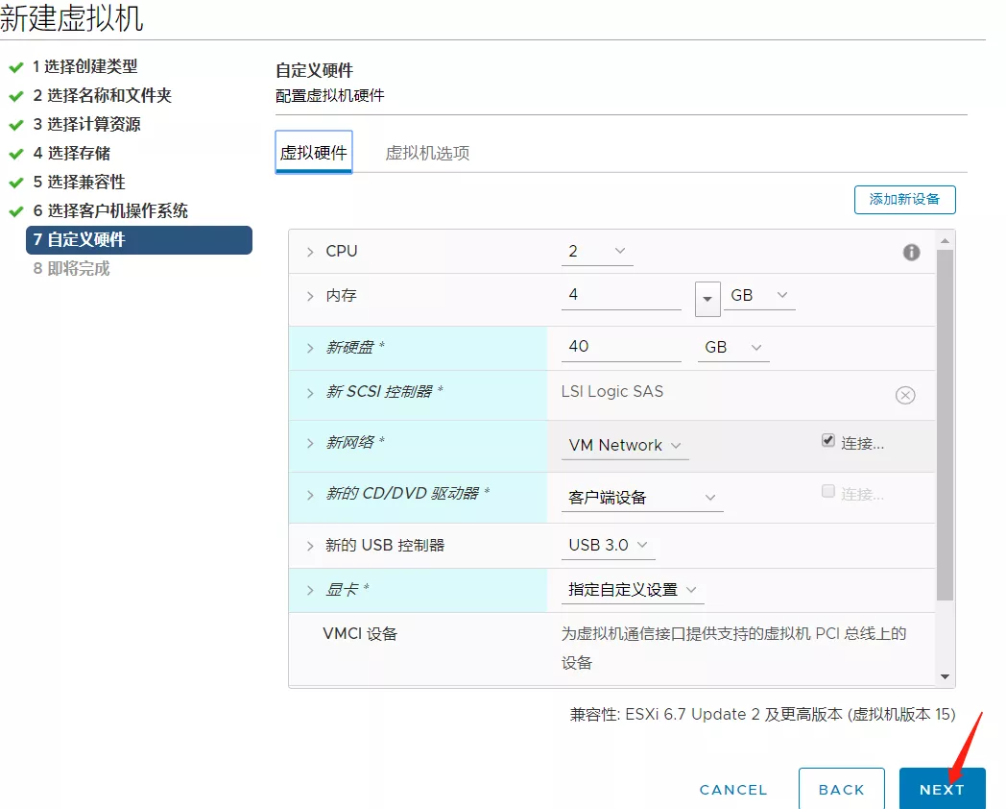
Task: Click the BACK button
Action: (841, 789)
